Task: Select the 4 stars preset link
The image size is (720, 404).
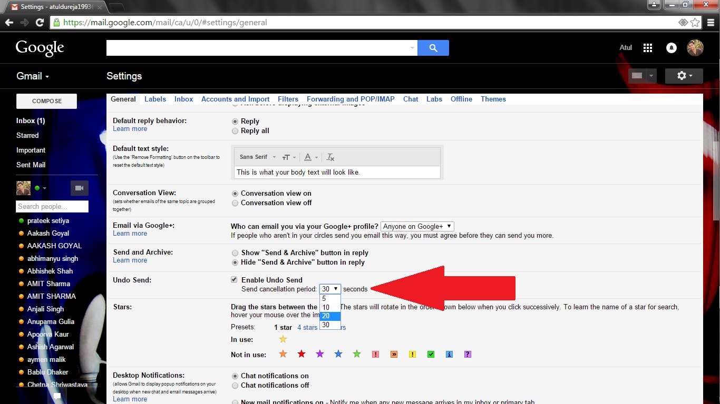Action: (x=307, y=327)
